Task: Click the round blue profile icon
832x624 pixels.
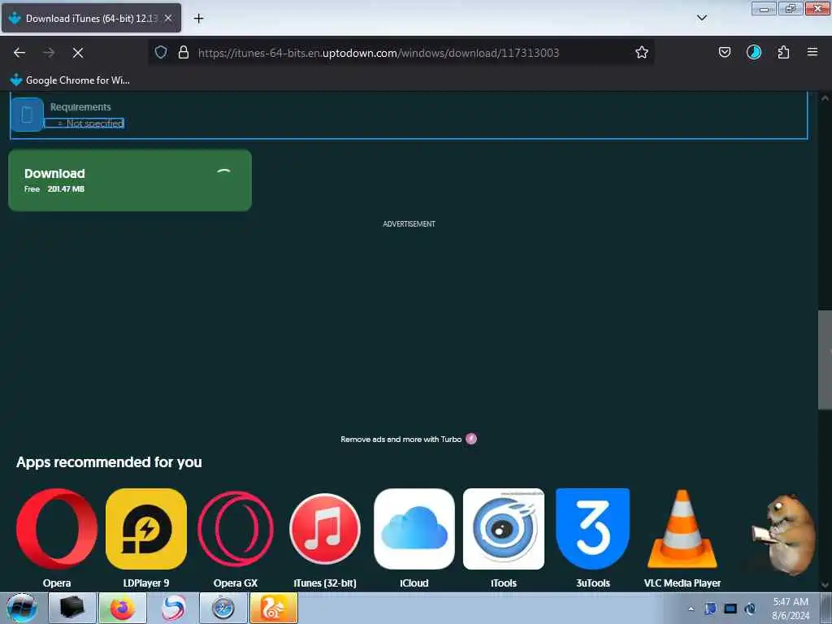Action: [x=754, y=52]
